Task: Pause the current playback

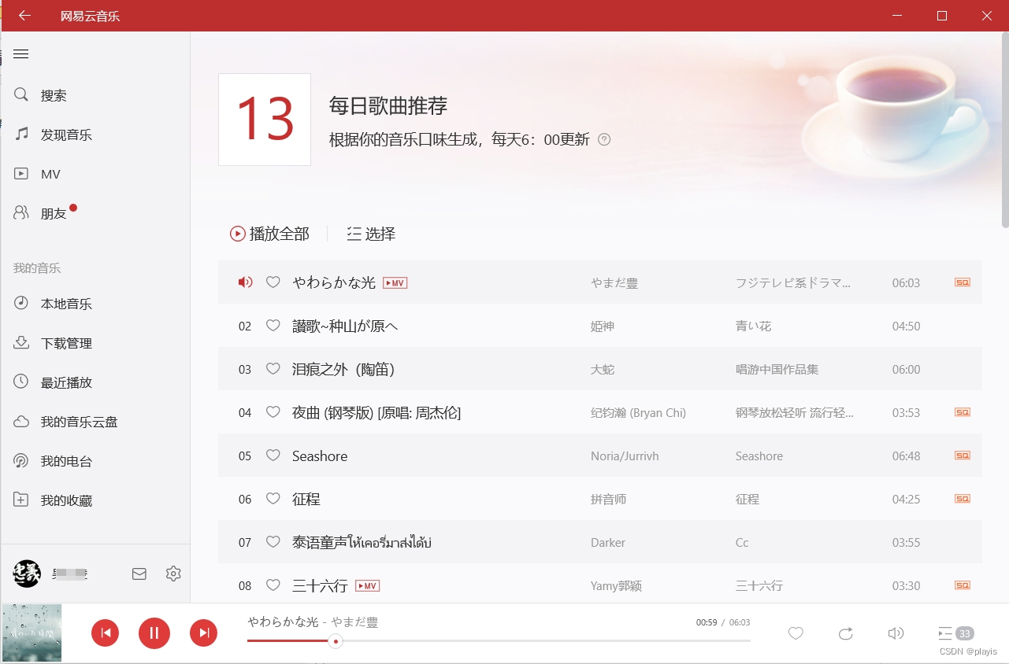Action: [154, 633]
